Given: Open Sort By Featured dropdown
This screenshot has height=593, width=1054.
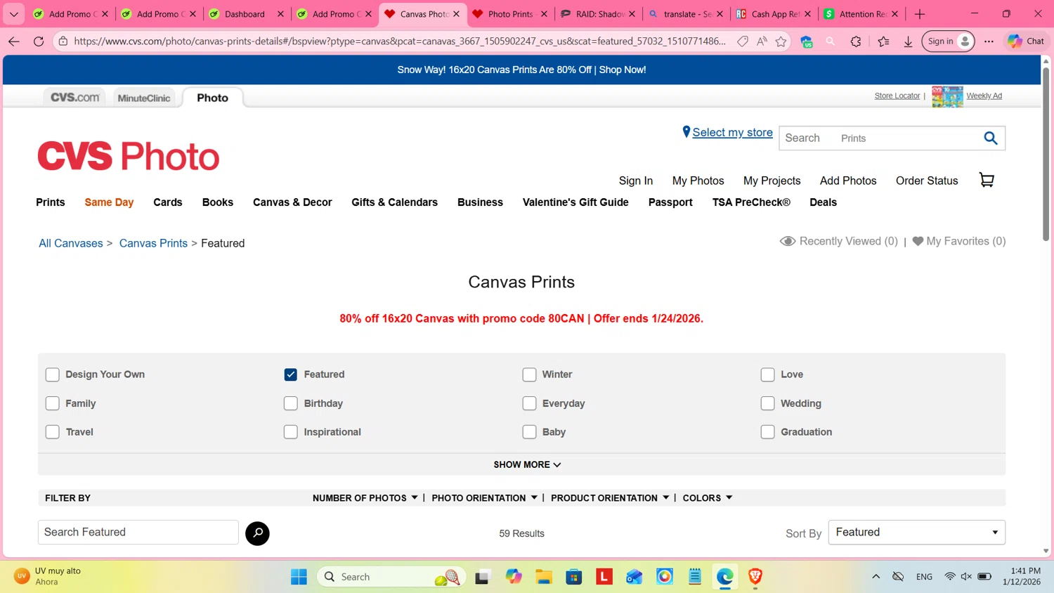Looking at the screenshot, I should click(916, 533).
